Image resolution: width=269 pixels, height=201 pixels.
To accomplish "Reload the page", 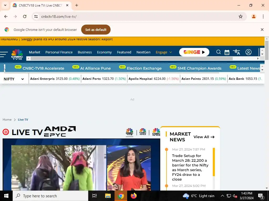I will pos(25,16).
